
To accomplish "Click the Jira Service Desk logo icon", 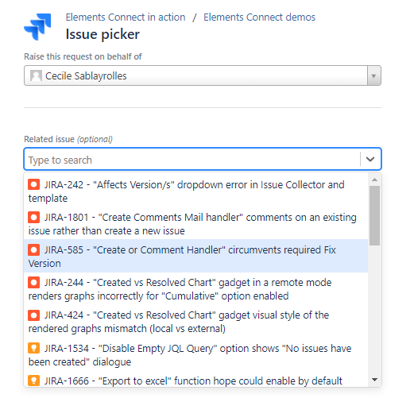I will click(x=37, y=26).
